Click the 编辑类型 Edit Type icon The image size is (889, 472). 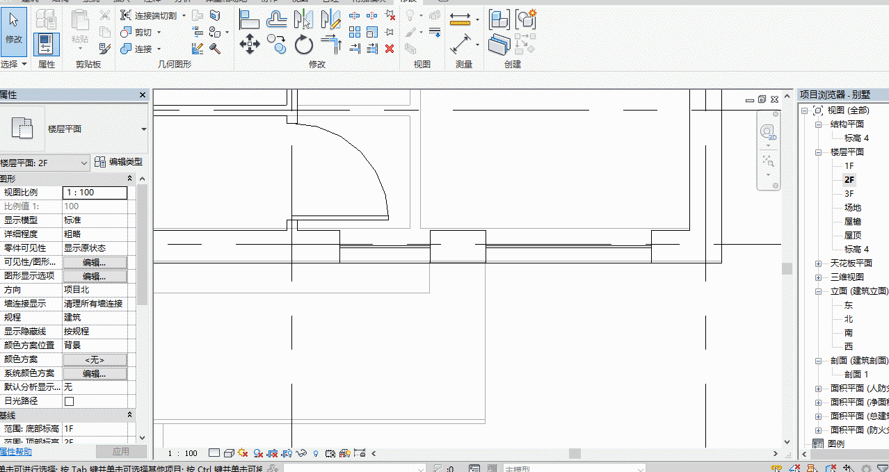coord(100,162)
